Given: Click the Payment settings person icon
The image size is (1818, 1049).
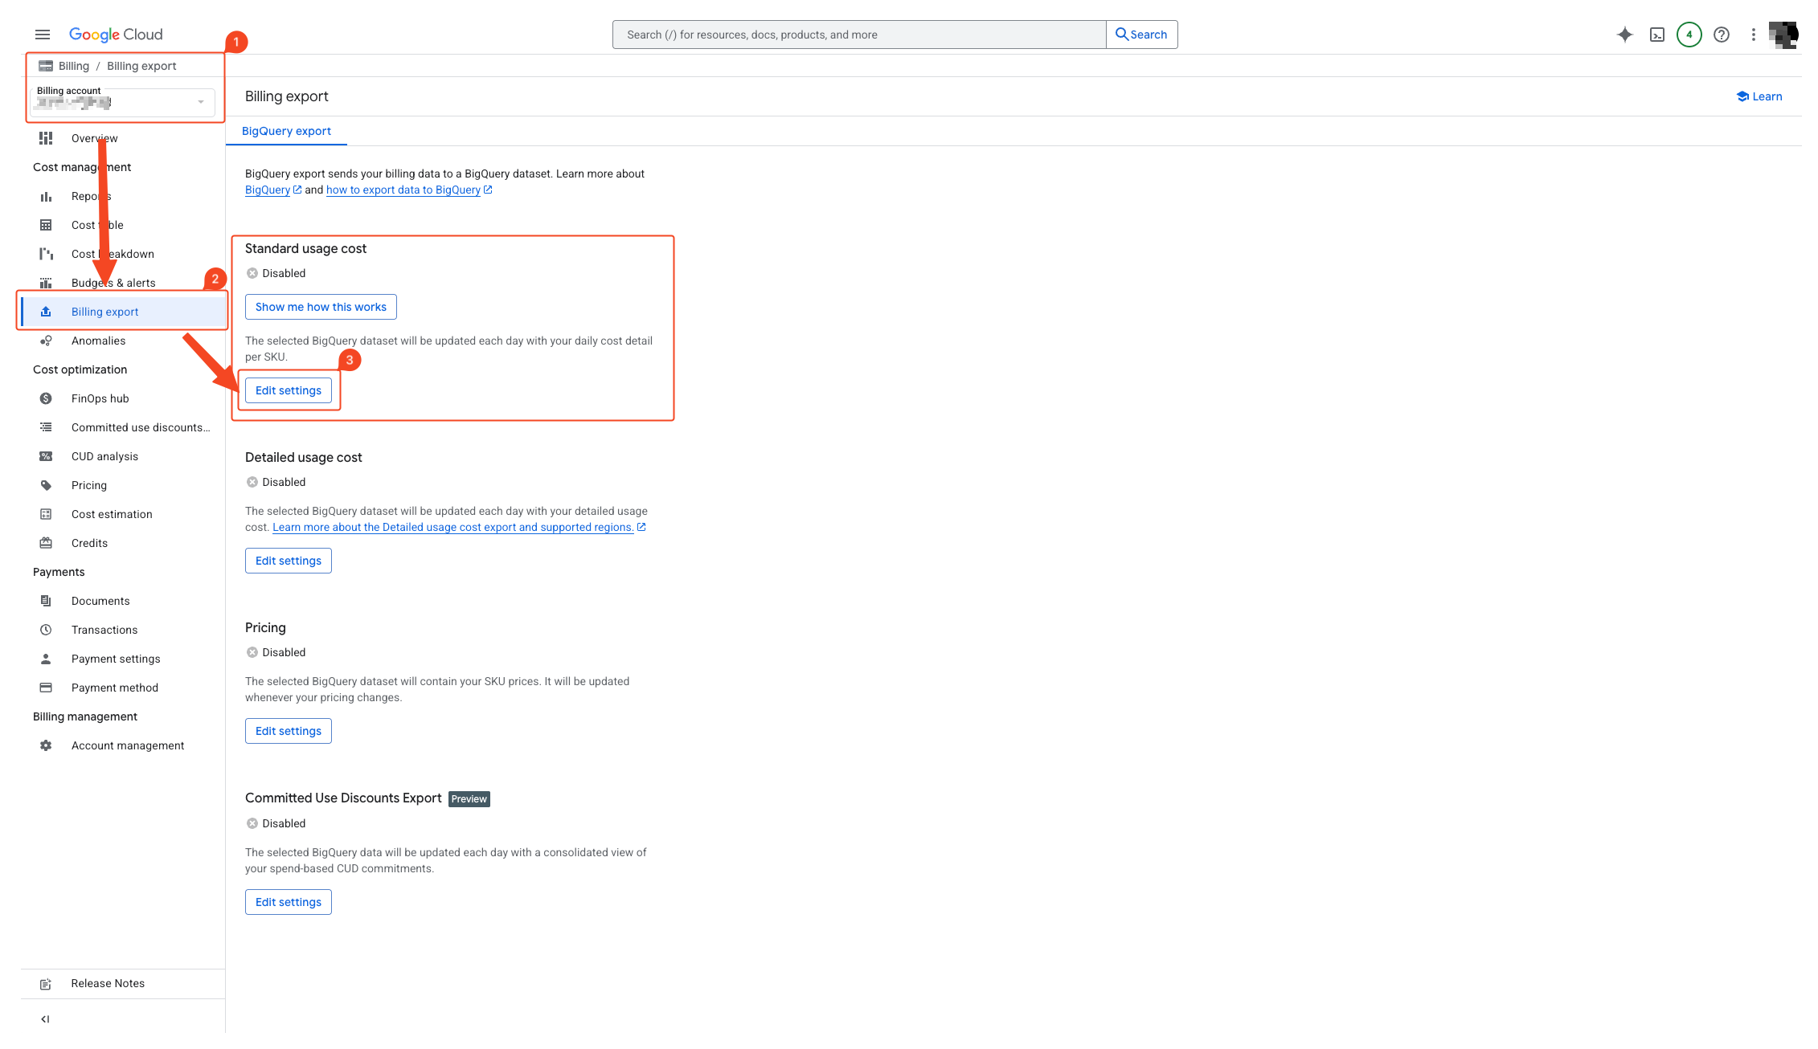Looking at the screenshot, I should pos(46,659).
